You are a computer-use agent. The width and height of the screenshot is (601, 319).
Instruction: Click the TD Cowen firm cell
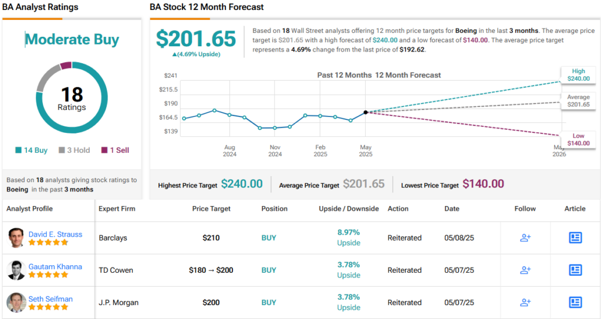tap(116, 270)
